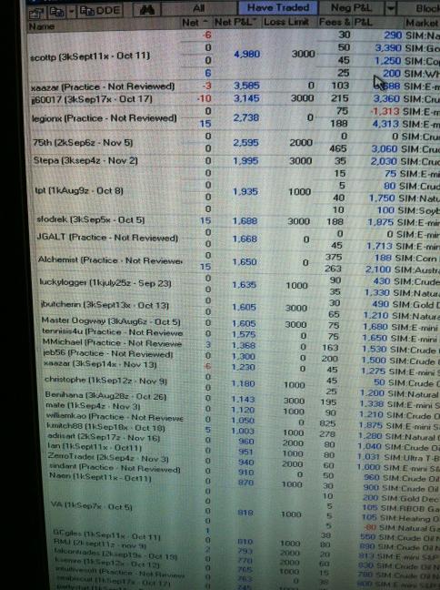
Task: Open the small arrow beside the copy icon
Action: click(71, 12)
